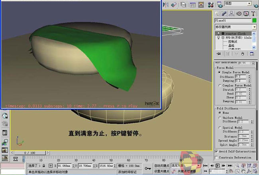Image resolution: width=259 pixels, height=175 pixels.
Task: Toggle Avoid Self-Intersections checkbox
Action: pos(216,151)
